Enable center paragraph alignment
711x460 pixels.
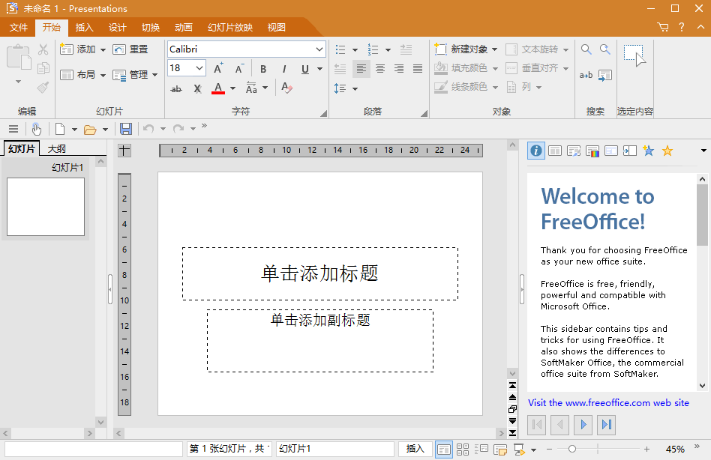click(380, 68)
